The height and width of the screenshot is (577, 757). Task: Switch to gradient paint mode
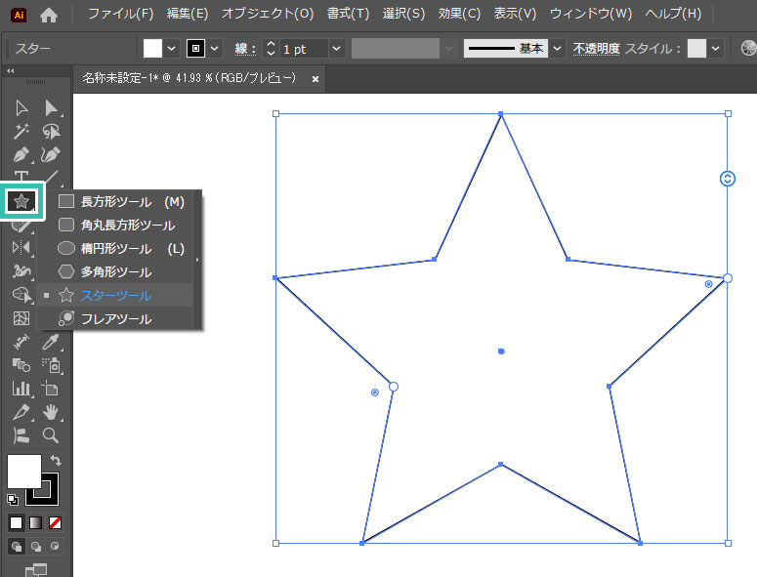tap(35, 522)
